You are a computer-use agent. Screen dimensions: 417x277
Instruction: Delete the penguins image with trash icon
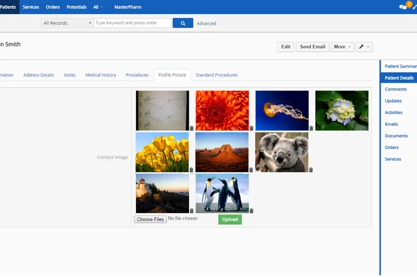point(251,211)
